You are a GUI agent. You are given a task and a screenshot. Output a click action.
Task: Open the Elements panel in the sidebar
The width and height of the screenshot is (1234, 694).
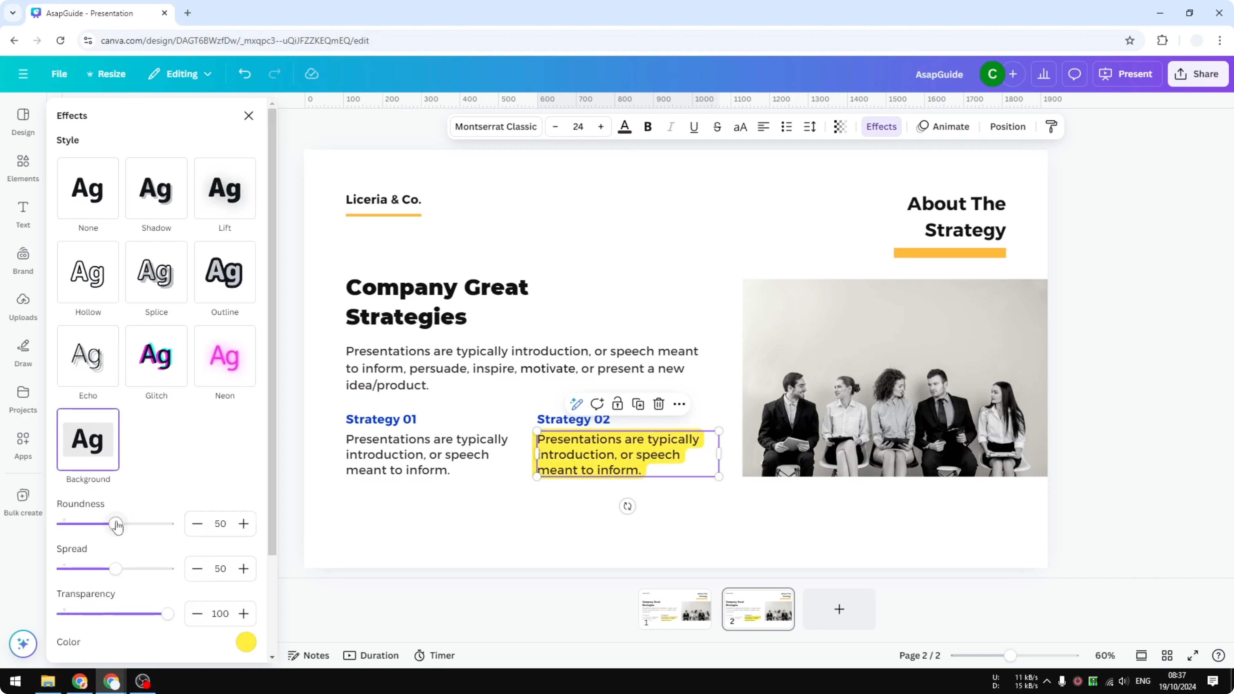(x=22, y=168)
